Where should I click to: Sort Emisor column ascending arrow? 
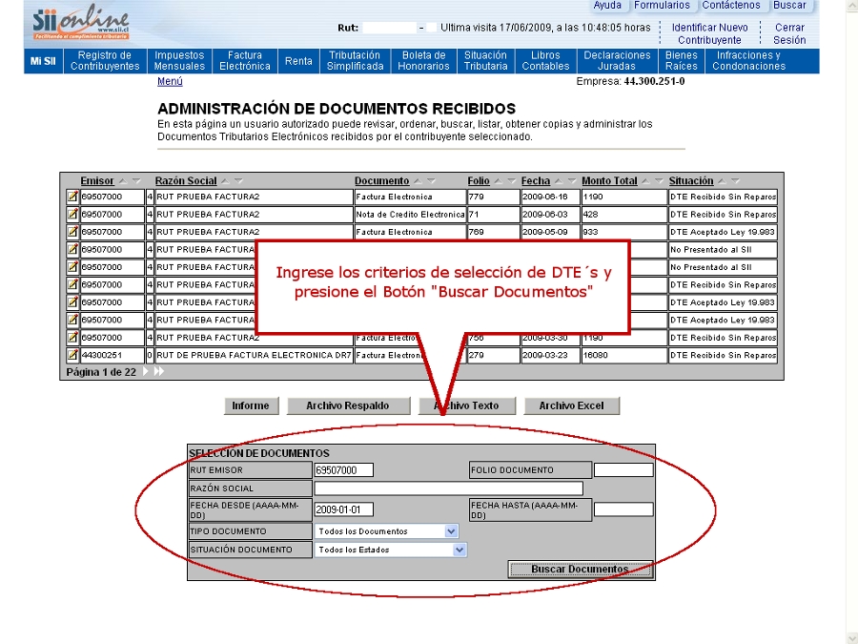tap(123, 180)
